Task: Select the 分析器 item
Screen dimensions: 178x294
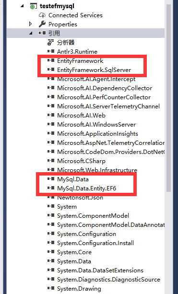Action: [x=66, y=42]
